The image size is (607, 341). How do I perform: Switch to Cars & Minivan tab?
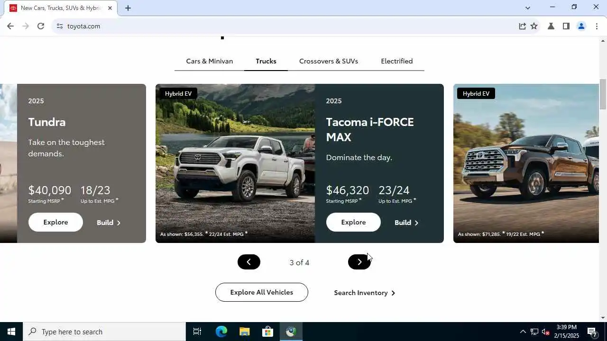209,61
